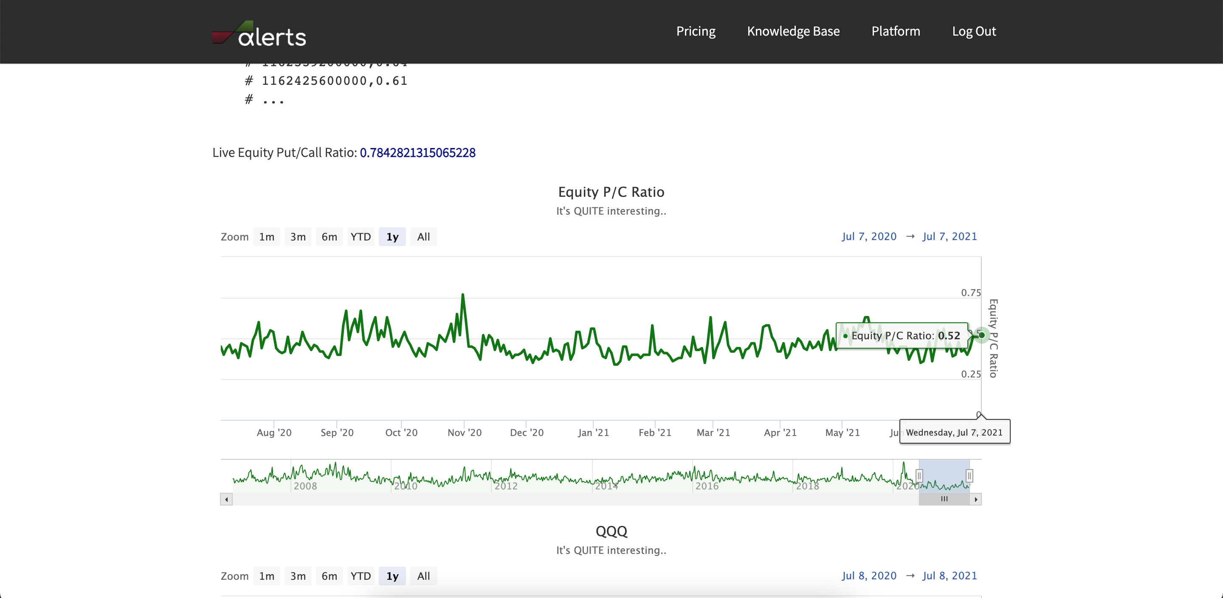Select 6m zoom on Equity chart
Image resolution: width=1223 pixels, height=598 pixels.
[330, 237]
